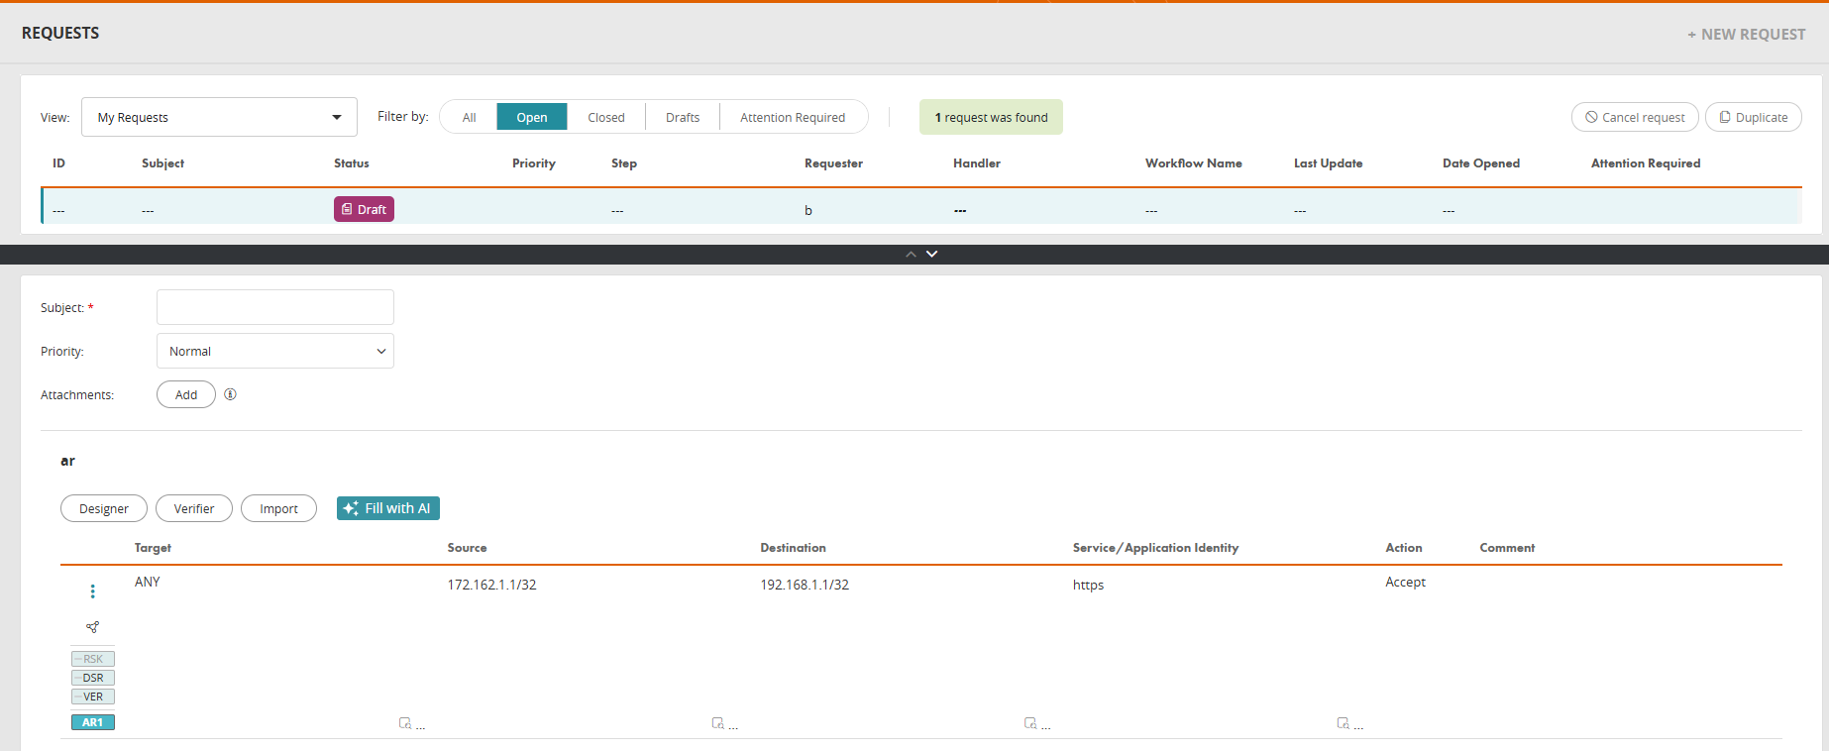Viewport: 1829px width, 751px height.
Task: Click the topology icon beside the rule
Action: (x=93, y=627)
